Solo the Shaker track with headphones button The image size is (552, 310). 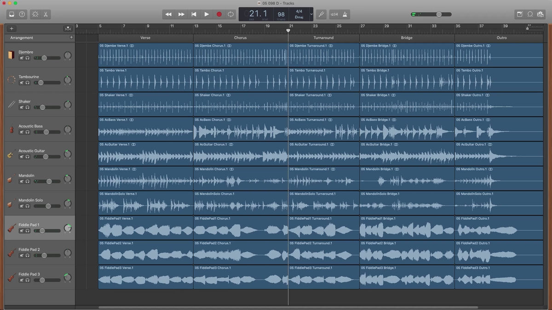[28, 107]
